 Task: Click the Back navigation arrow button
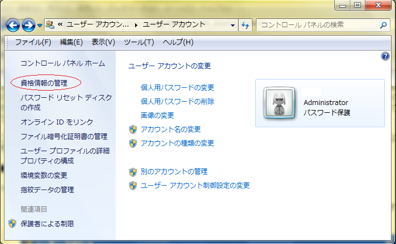point(13,25)
